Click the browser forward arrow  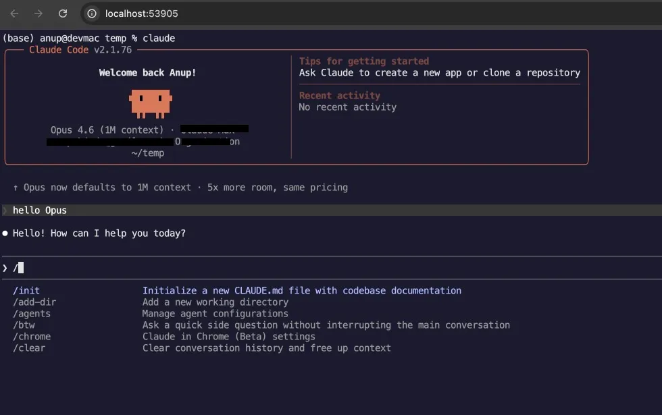point(39,13)
